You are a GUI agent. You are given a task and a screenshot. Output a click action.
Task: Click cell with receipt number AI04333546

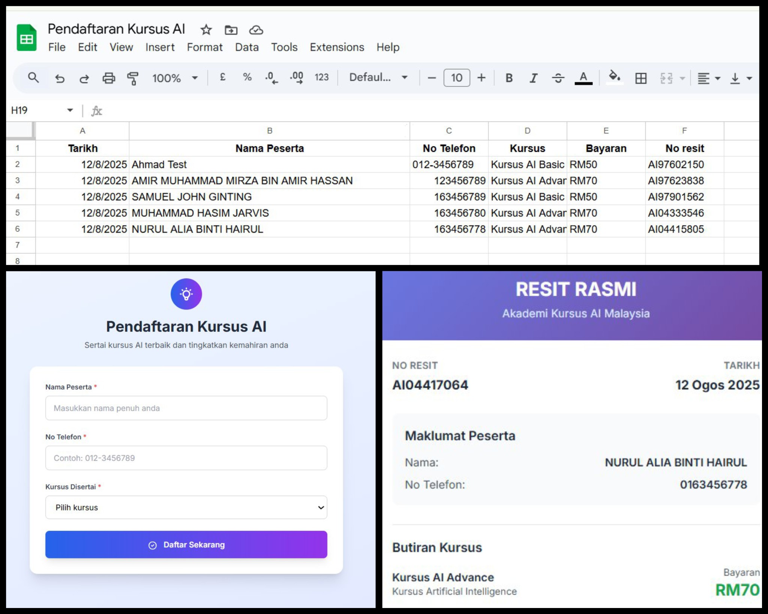click(684, 213)
